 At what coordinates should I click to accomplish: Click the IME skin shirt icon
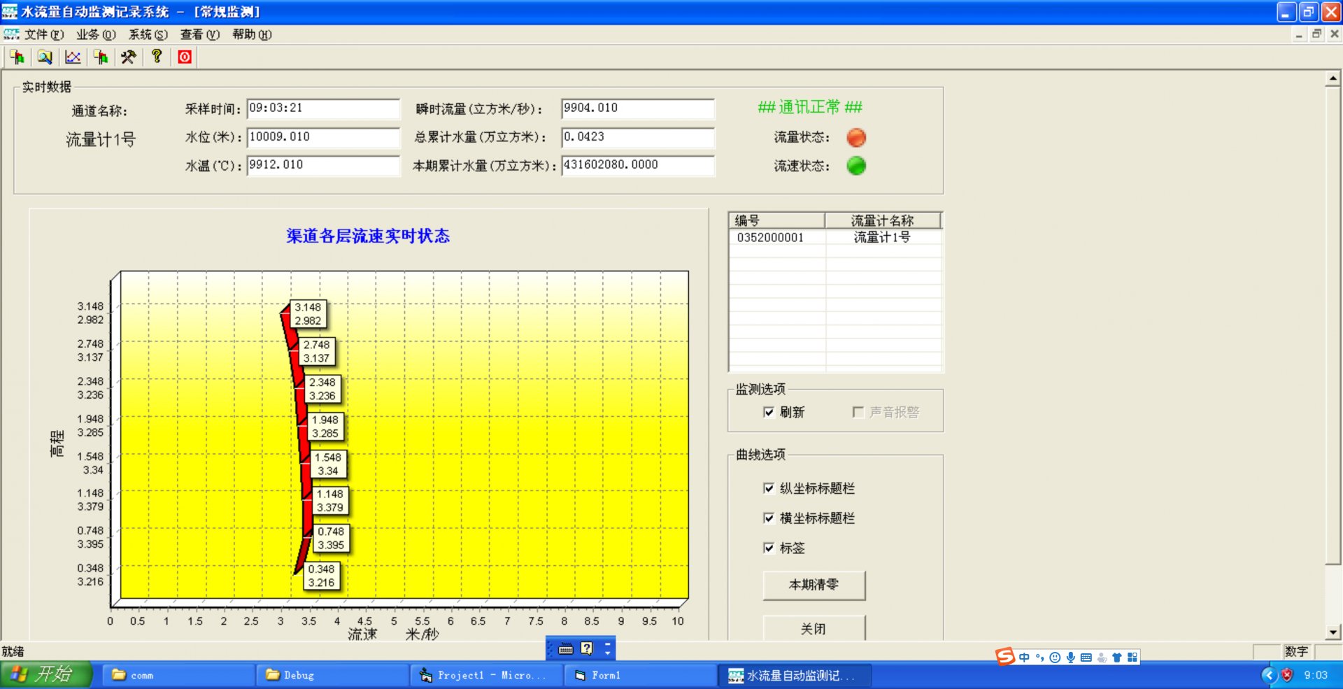coord(1116,658)
